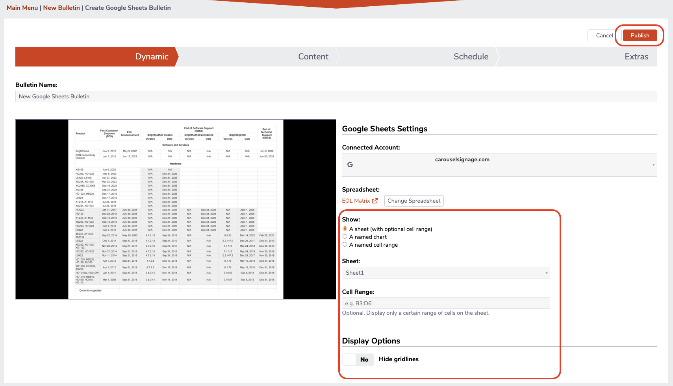The height and width of the screenshot is (386, 673).
Task: Select 'A named cell range' radio option
Action: [x=345, y=244]
